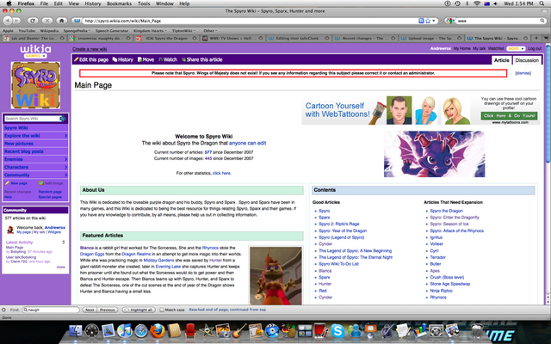Switch to the IGN: Spyro the Dragon tab
The image size is (551, 344).
click(167, 38)
